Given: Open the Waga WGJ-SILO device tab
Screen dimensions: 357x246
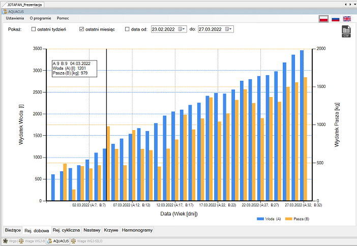Looking at the screenshot, I should tap(89, 241).
